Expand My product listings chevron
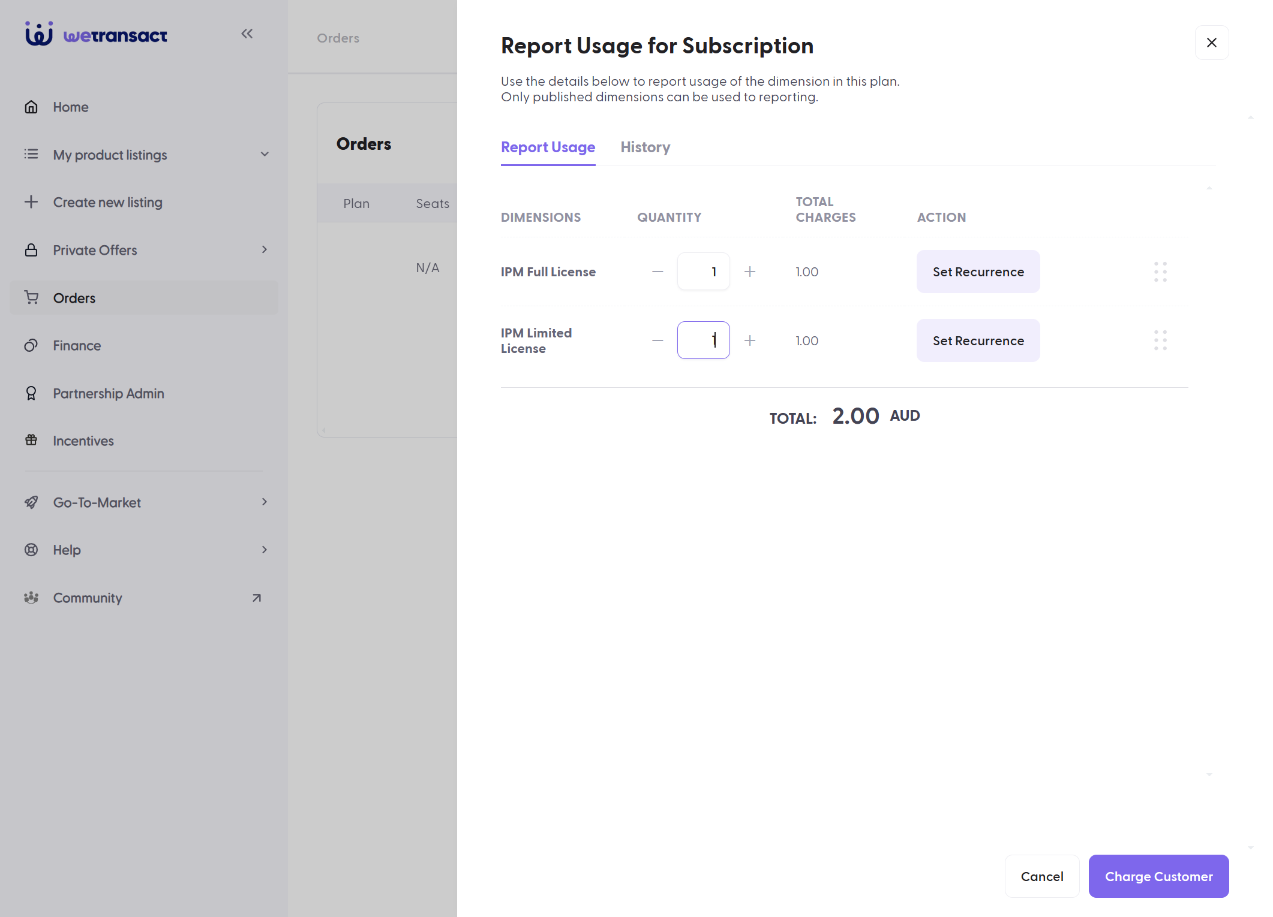Image resolution: width=1273 pixels, height=917 pixels. 265,155
